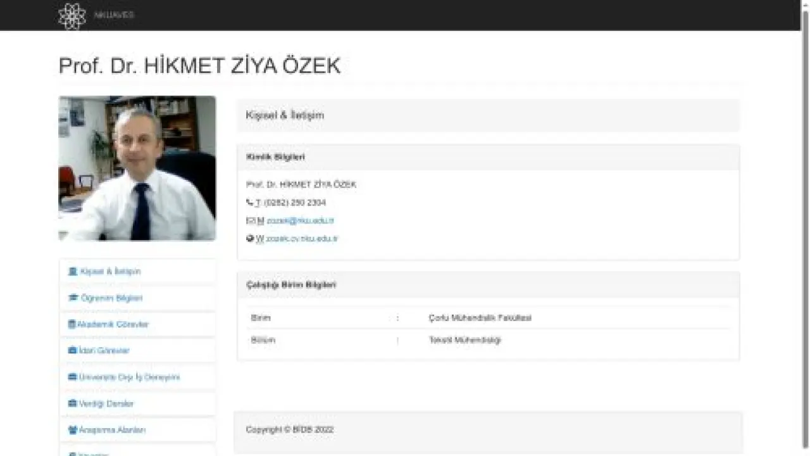Click the globe icon before the website link
810x456 pixels.
point(250,239)
